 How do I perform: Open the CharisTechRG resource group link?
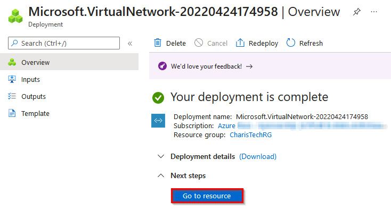click(250, 135)
